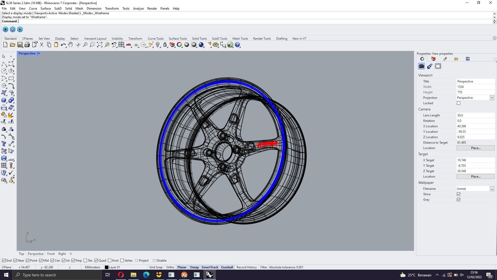Click the Copy to clipboard icon
The width and height of the screenshot is (497, 280).
(x=49, y=45)
